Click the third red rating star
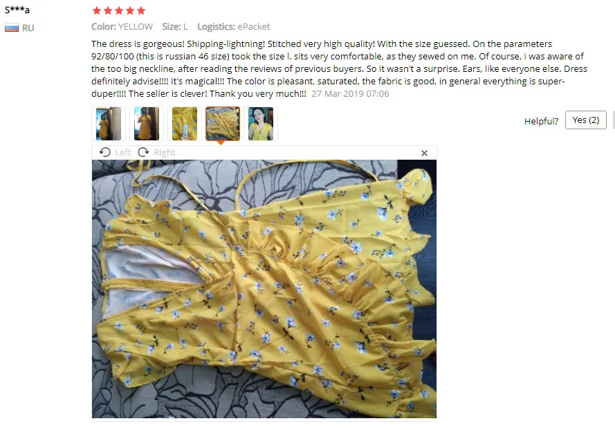Image resolution: width=615 pixels, height=430 pixels. [119, 10]
